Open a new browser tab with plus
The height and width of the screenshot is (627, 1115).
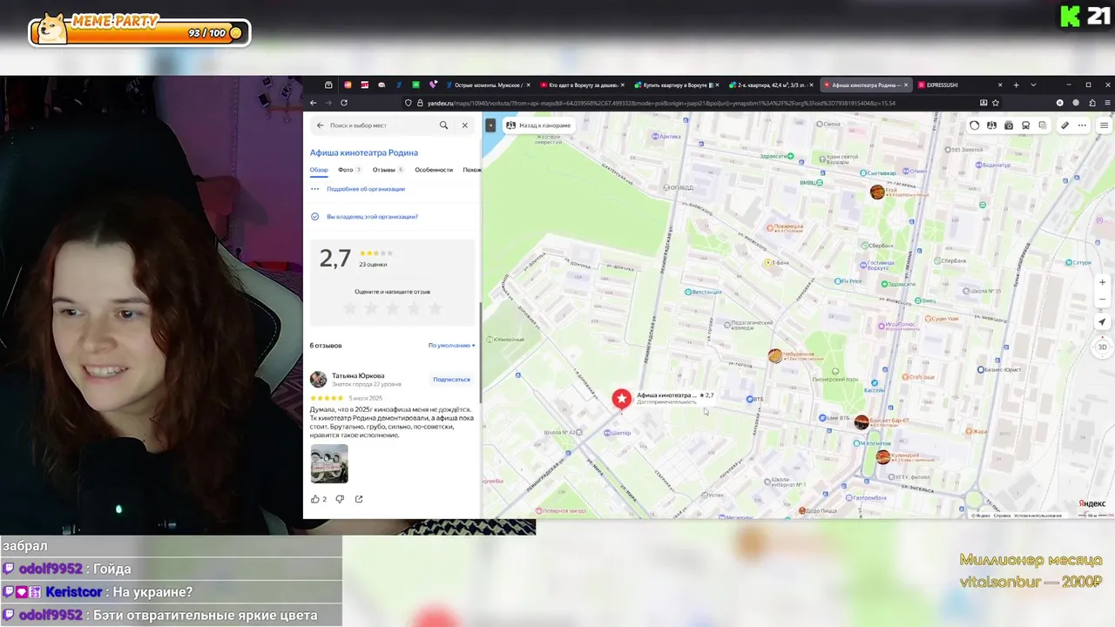pyautogui.click(x=1016, y=85)
